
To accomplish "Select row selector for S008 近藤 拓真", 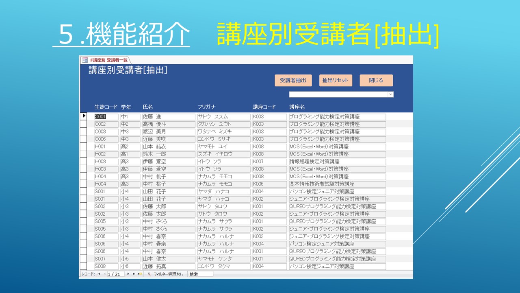I will coord(84,267).
